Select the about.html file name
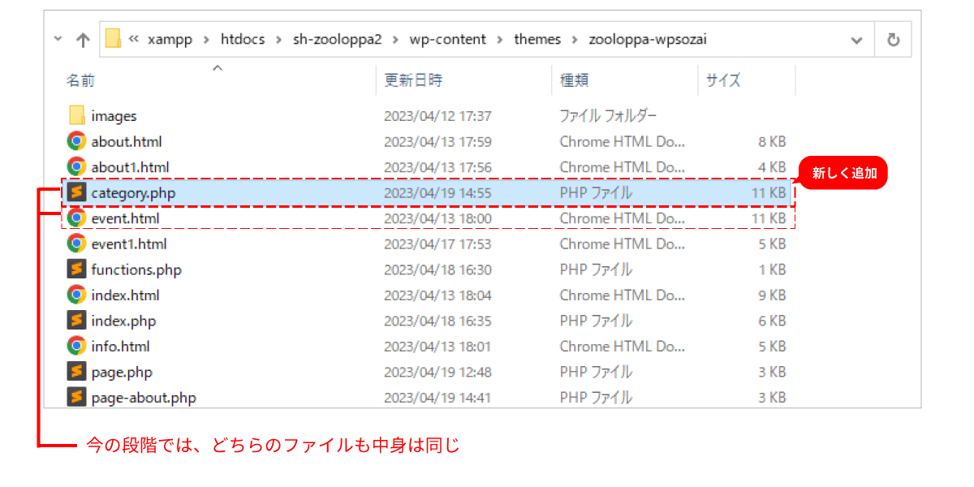 [127, 141]
